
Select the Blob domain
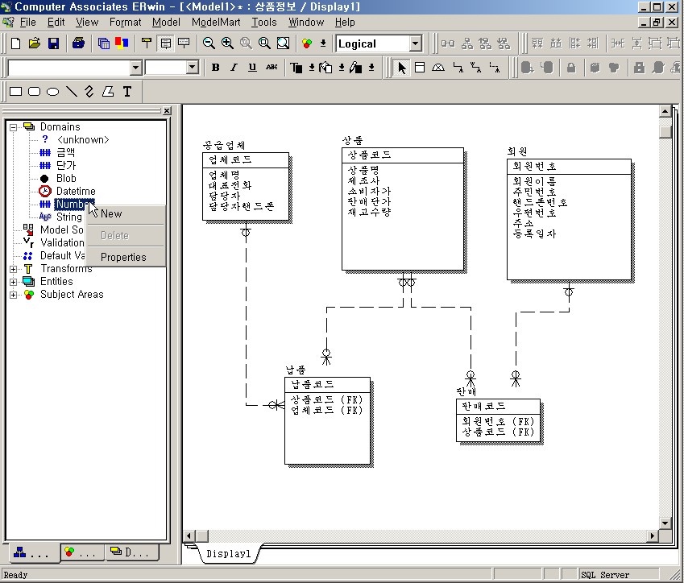[x=66, y=178]
